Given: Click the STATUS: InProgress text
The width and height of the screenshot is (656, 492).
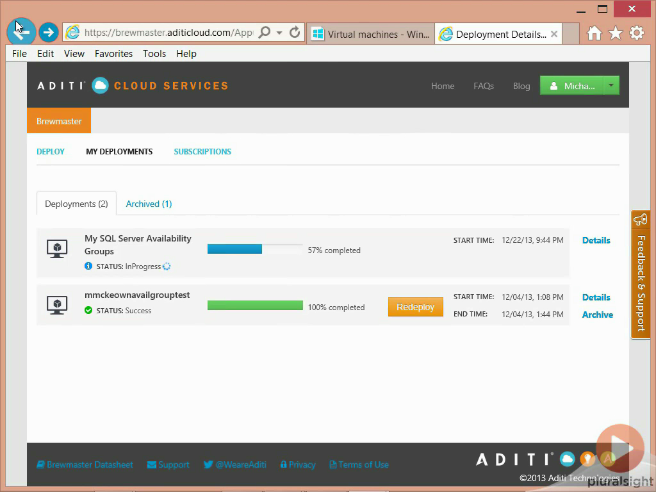Looking at the screenshot, I should pos(128,266).
